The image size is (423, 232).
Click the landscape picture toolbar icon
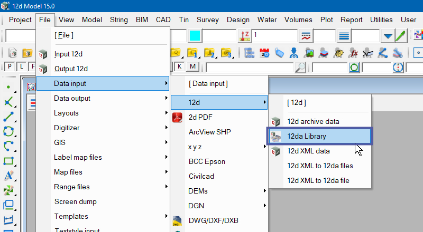pyautogui.click(x=309, y=53)
